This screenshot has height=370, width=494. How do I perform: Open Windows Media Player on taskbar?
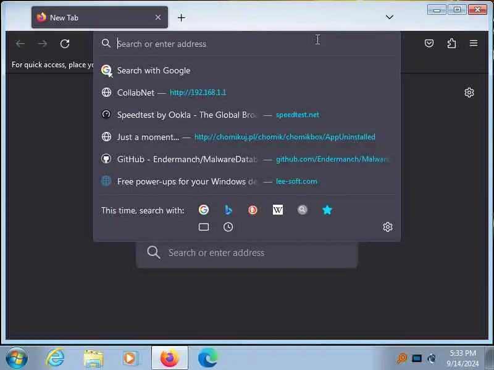coord(131,358)
